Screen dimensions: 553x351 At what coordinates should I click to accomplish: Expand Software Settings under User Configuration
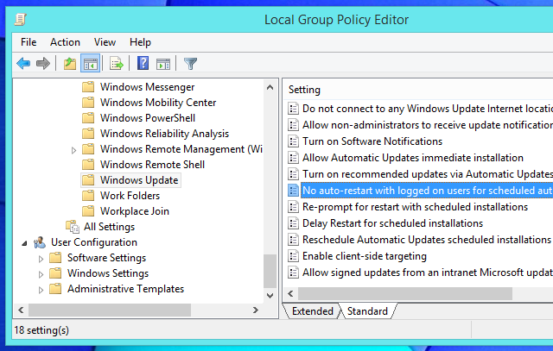(x=41, y=259)
